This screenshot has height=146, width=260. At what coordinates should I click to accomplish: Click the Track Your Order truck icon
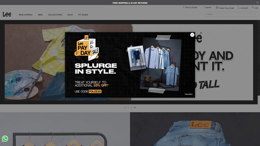click(x=217, y=8)
